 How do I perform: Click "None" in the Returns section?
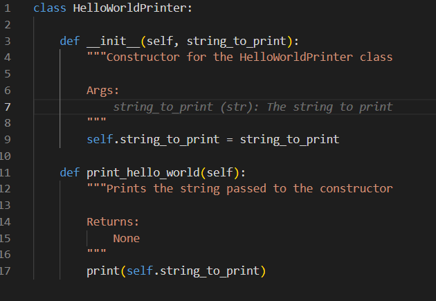coord(127,238)
